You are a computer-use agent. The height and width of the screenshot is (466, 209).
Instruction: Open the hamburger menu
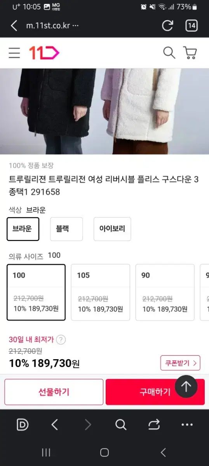[14, 53]
